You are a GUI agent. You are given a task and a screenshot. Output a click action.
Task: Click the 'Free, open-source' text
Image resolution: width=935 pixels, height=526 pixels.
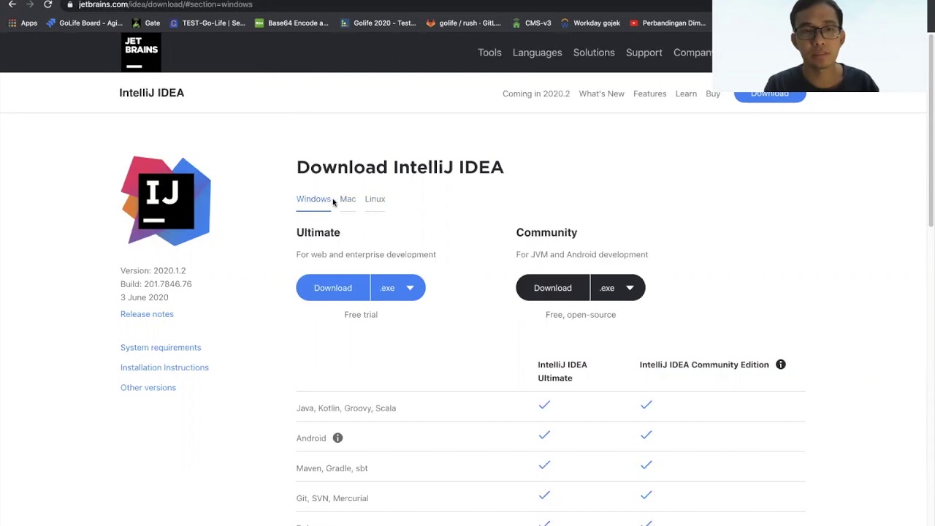(581, 315)
